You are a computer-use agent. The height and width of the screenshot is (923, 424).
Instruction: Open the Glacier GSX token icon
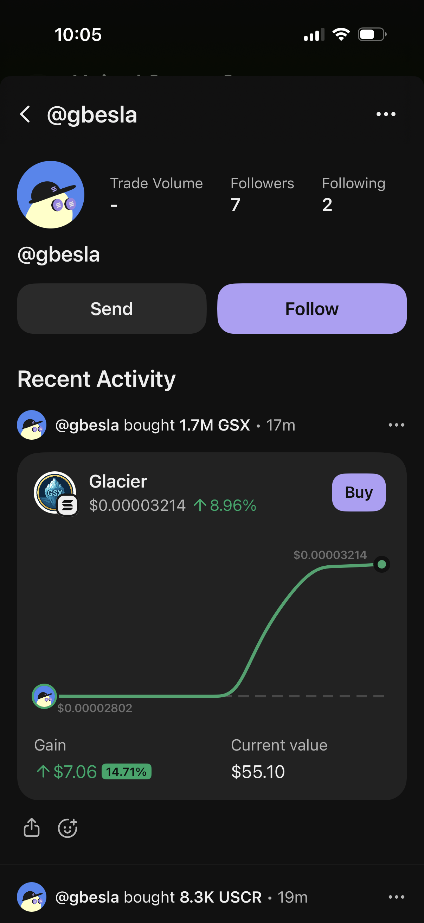point(55,492)
